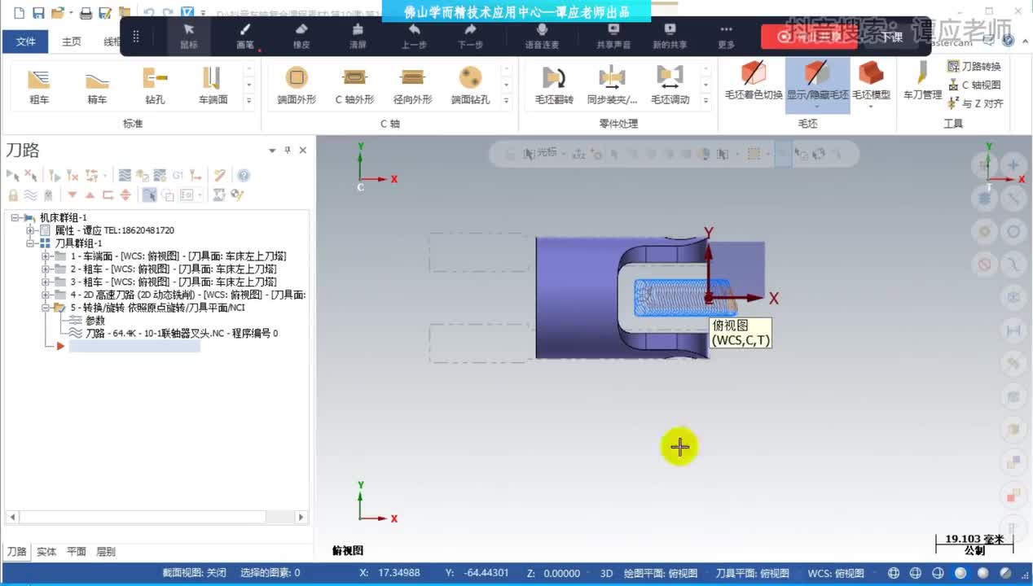
Task: Choose the 端面外形 face contour operation
Action: point(297,86)
